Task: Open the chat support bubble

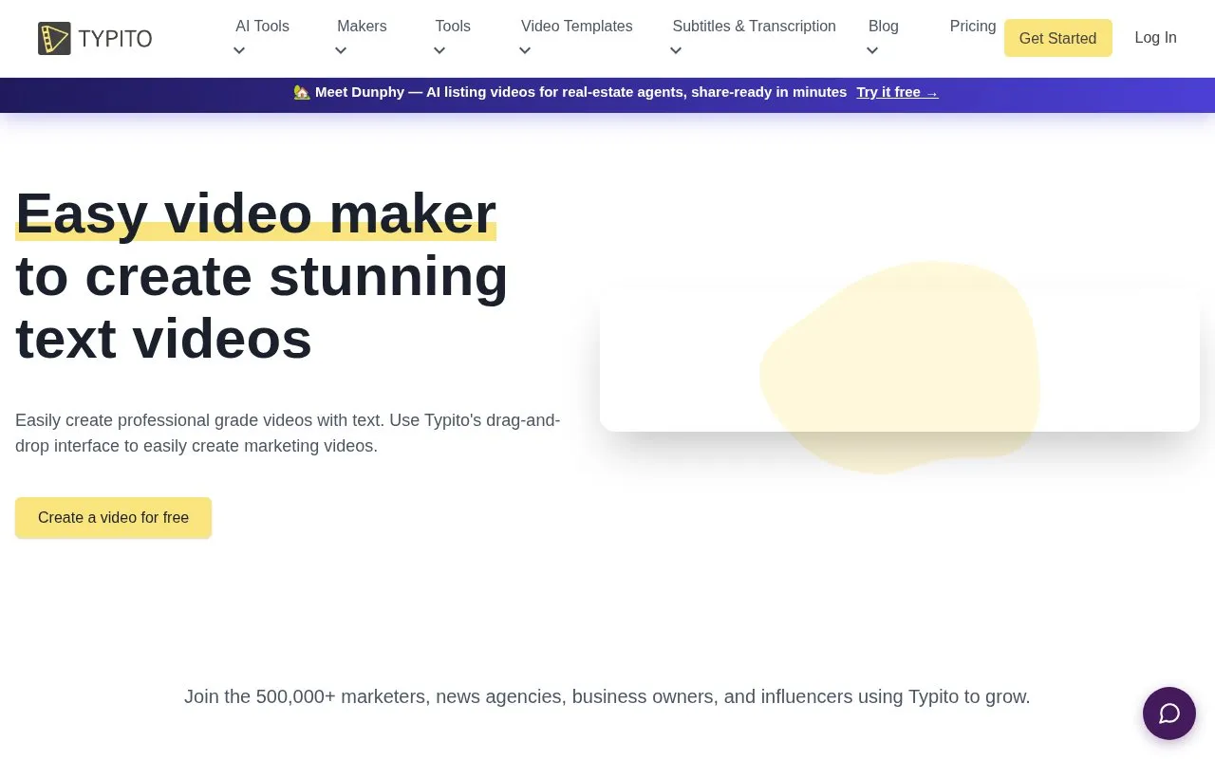Action: (1169, 713)
